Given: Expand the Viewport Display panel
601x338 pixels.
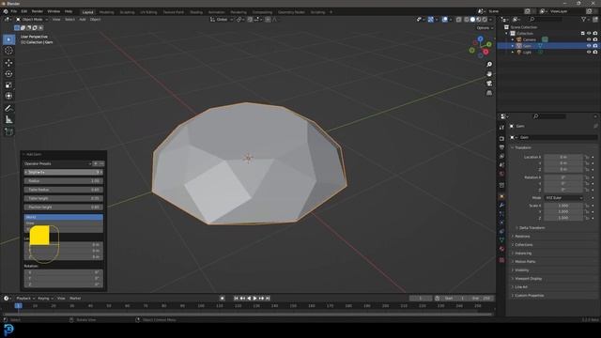Looking at the screenshot, I should tap(528, 279).
